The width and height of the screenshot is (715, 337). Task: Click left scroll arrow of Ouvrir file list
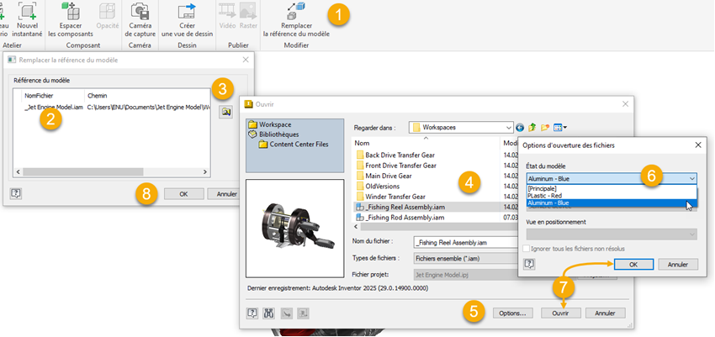coord(356,226)
